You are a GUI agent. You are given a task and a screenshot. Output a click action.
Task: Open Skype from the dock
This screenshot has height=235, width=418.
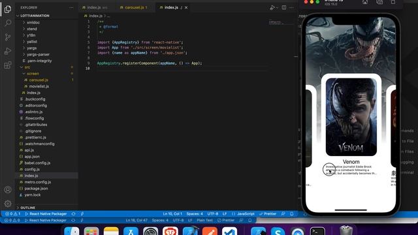tap(278, 231)
